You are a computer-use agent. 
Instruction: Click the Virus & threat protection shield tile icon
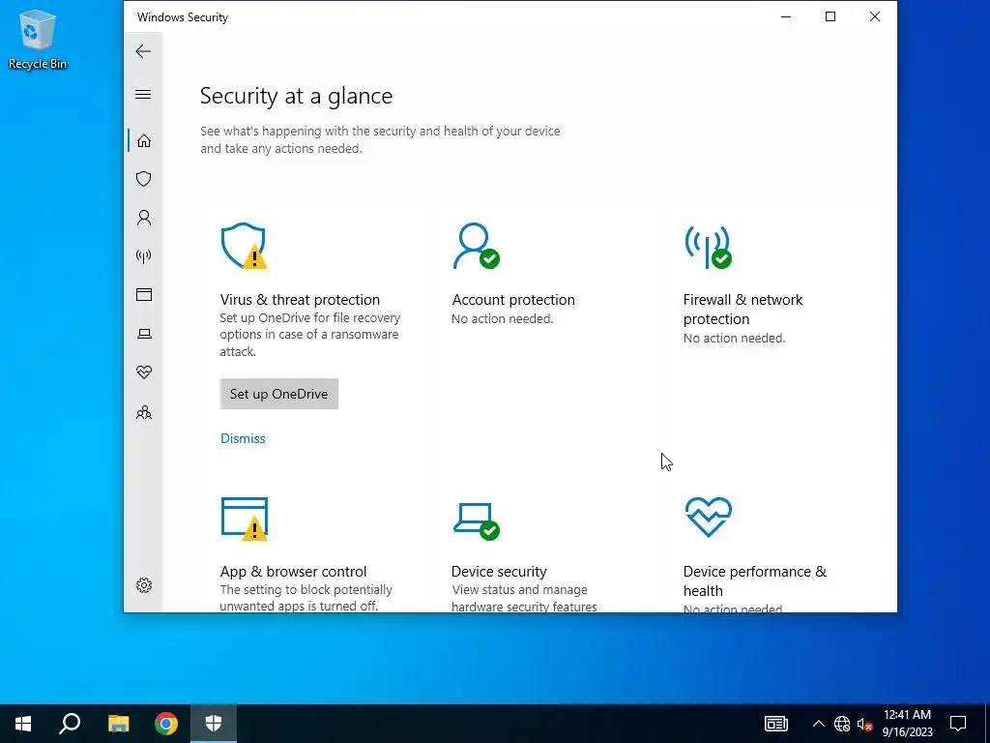(x=244, y=246)
